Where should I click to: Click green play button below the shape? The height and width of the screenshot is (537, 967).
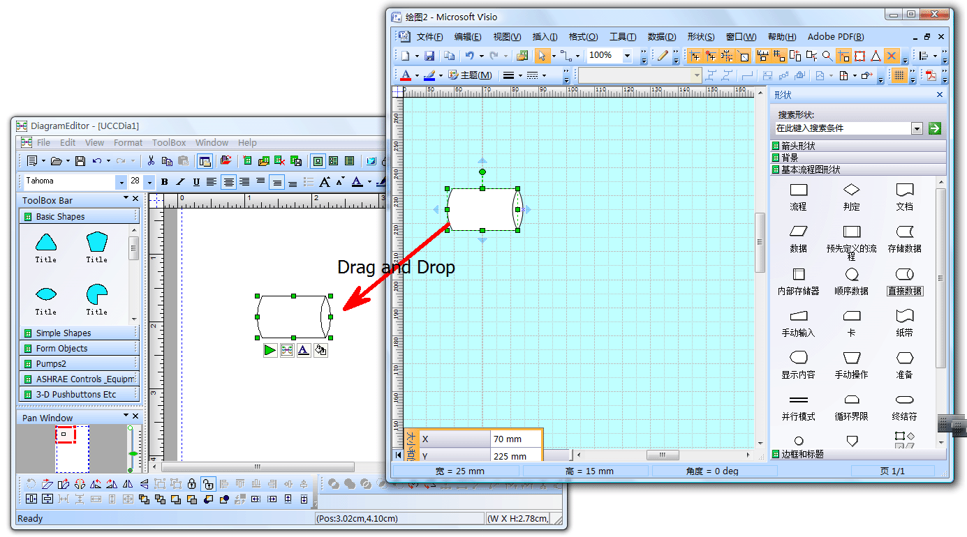(270, 350)
